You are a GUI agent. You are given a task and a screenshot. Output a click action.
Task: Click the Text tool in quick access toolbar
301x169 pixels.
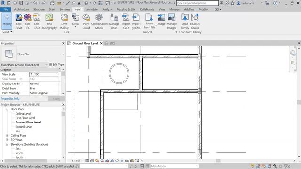click(x=79, y=3)
